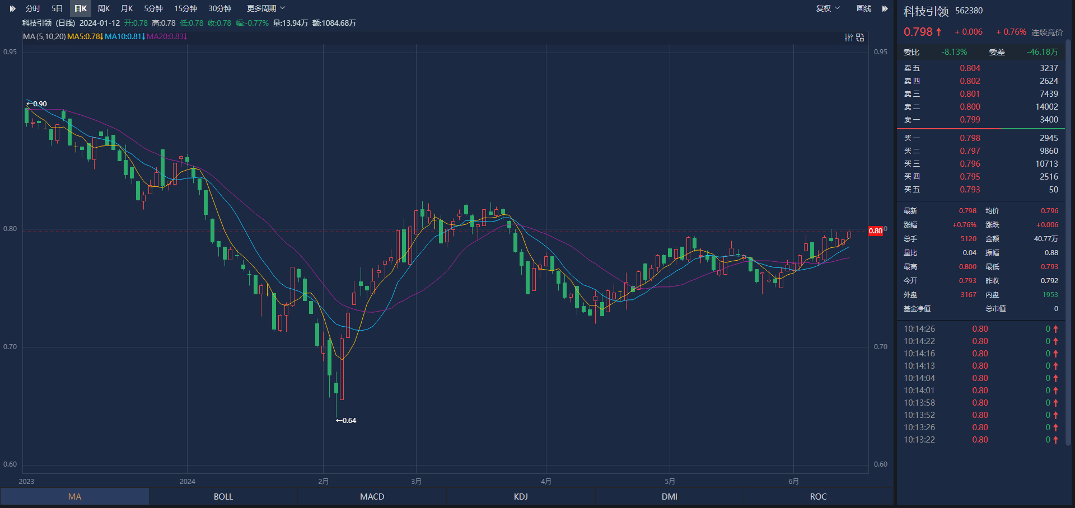Click the 0.80 current price tag

coord(875,231)
